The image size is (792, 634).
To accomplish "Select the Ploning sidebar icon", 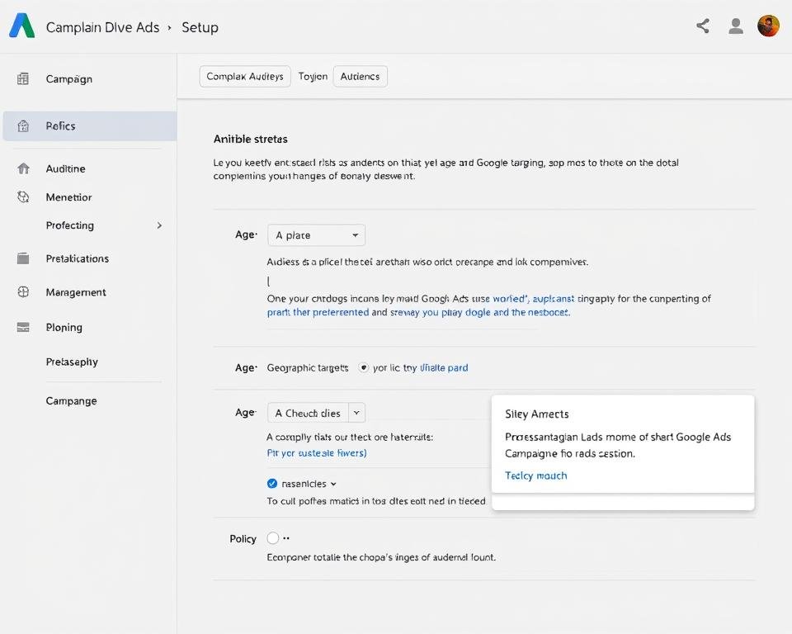I will [x=24, y=327].
